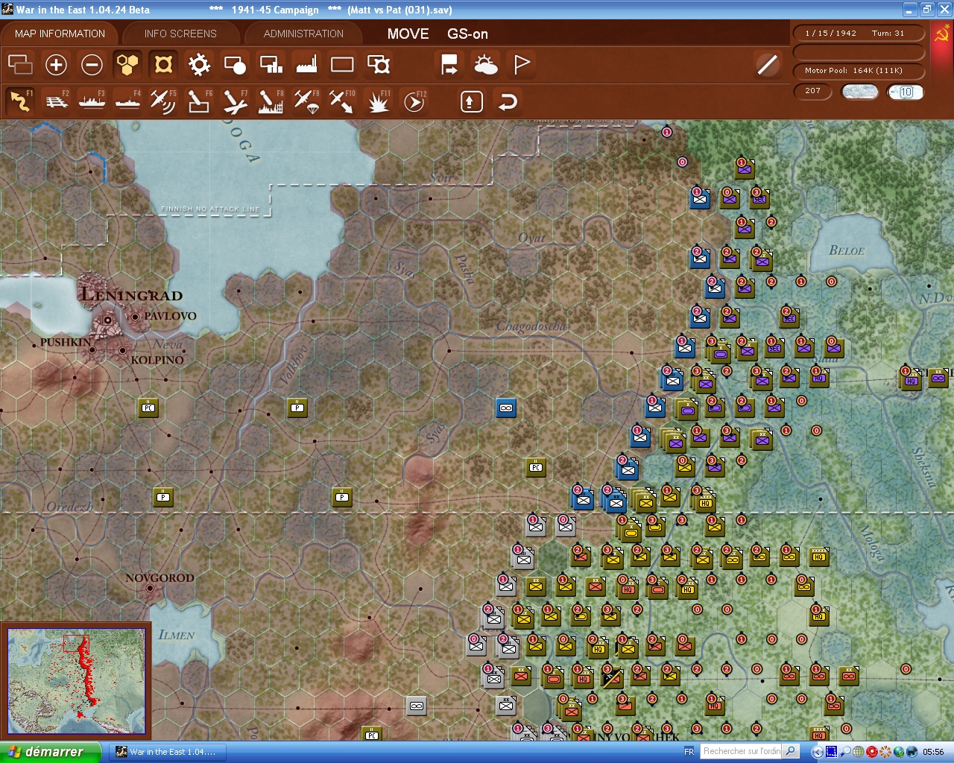Open the MAP INFORMATION tab
The width and height of the screenshot is (954, 763).
60,34
